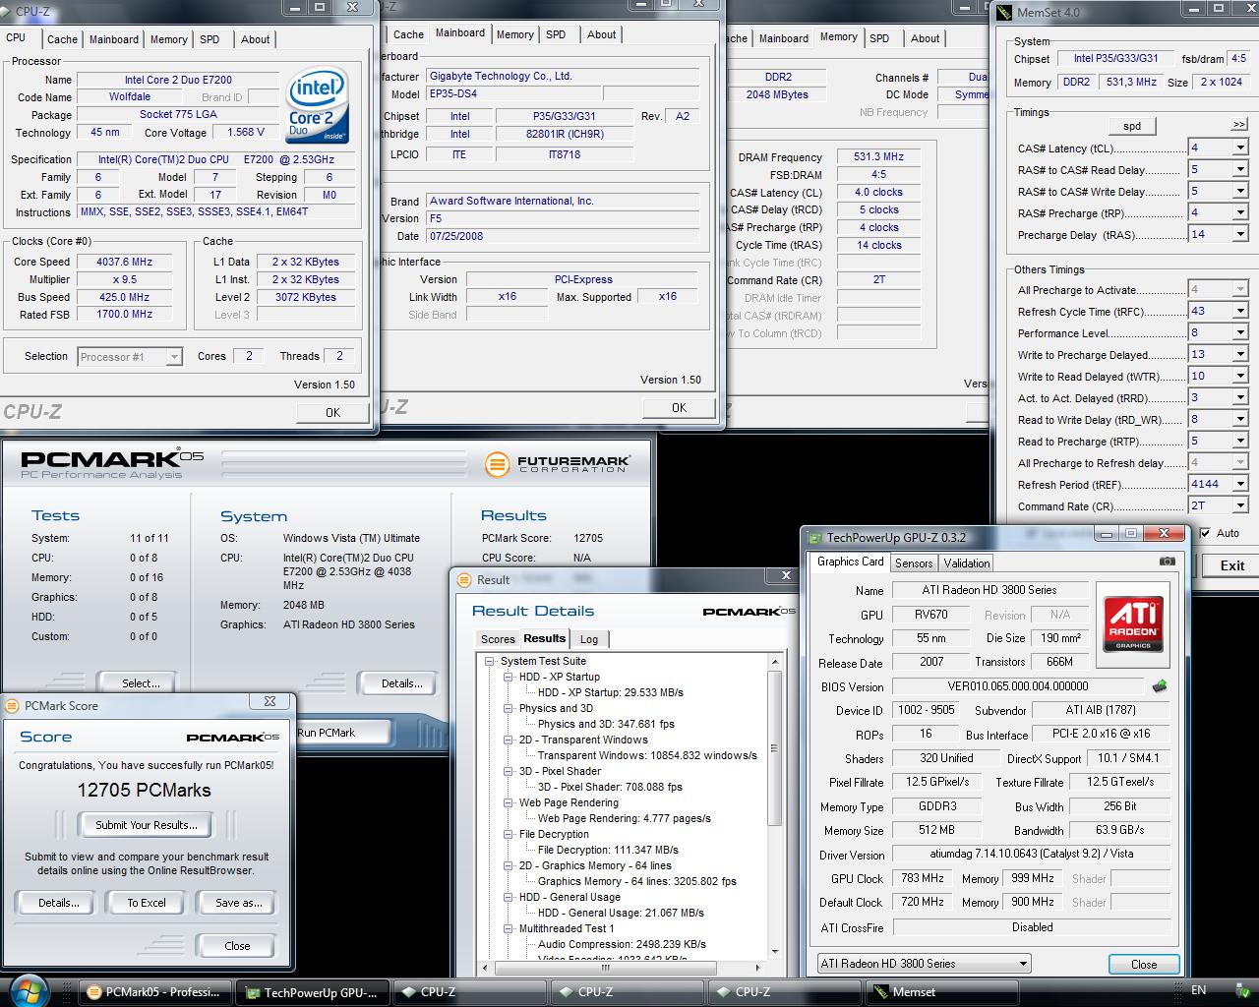Switch to Memset taskbar button
This screenshot has width=1259, height=1007.
[x=941, y=991]
